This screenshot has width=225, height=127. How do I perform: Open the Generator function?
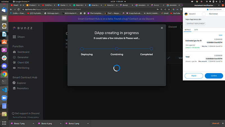click(x=21, y=57)
